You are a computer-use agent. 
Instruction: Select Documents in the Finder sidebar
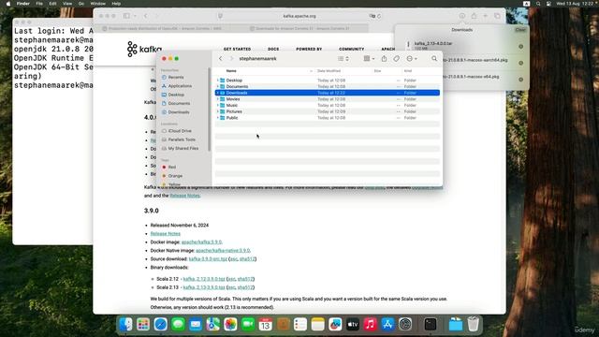(179, 103)
